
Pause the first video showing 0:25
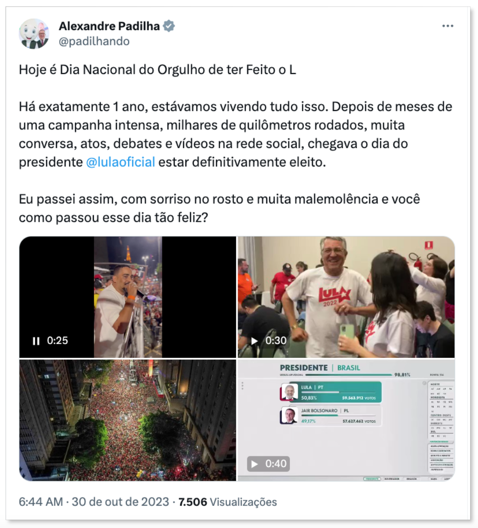pyautogui.click(x=36, y=341)
